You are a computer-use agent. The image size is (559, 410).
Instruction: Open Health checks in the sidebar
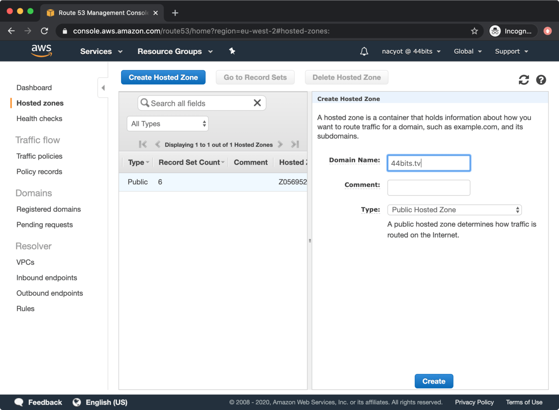pos(39,119)
